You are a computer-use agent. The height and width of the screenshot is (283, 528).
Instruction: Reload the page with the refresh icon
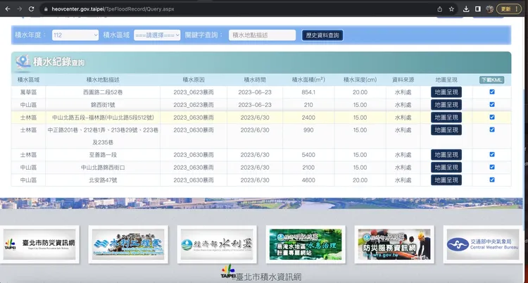(x=35, y=9)
